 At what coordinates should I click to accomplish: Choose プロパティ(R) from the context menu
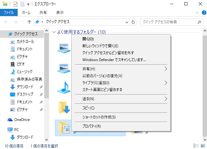coord(92,126)
